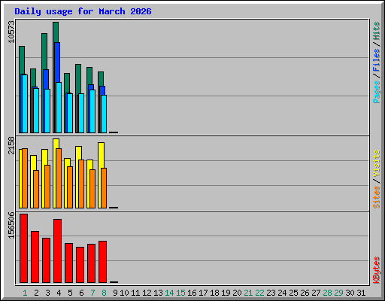Click the day 6 green hits bar
The height and width of the screenshot is (301, 385).
tap(78, 79)
